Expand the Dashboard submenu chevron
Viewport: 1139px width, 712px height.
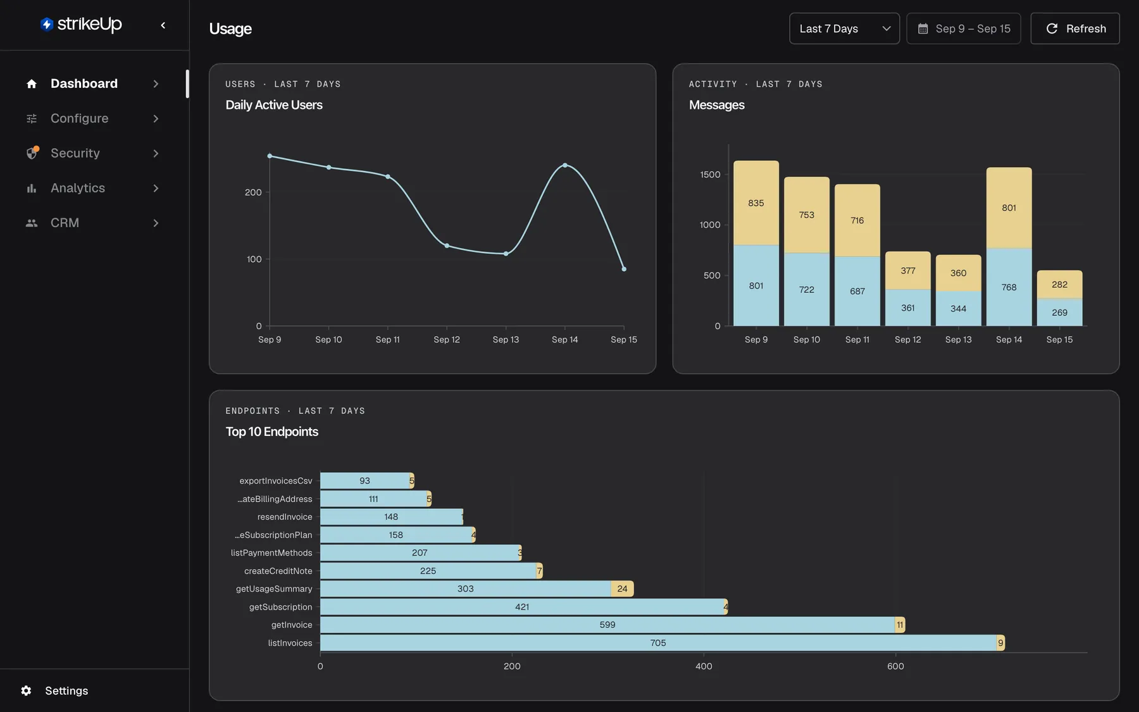tap(156, 84)
